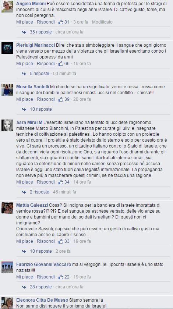Click reply arrow icon beside 28 risposte
173x309 pixels.
pyautogui.click(x=24, y=287)
